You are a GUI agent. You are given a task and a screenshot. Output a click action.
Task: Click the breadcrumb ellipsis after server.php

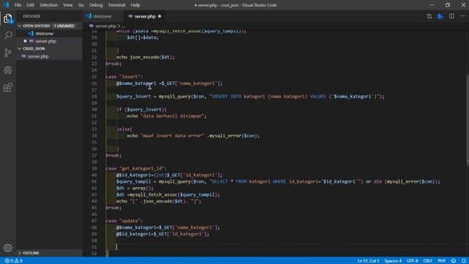pos(123,26)
